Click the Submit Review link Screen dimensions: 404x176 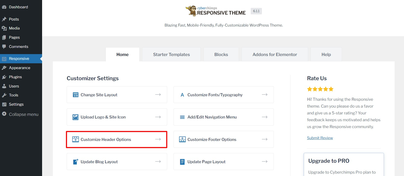320,138
